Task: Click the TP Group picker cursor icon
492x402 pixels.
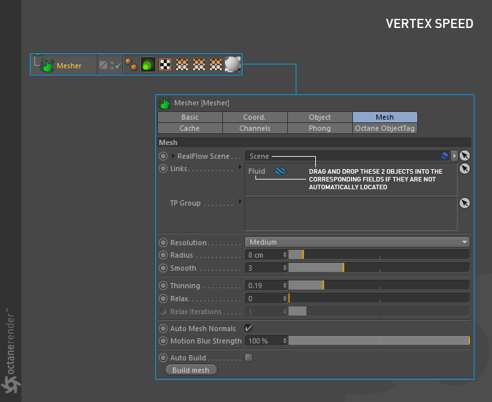Action: click(465, 203)
